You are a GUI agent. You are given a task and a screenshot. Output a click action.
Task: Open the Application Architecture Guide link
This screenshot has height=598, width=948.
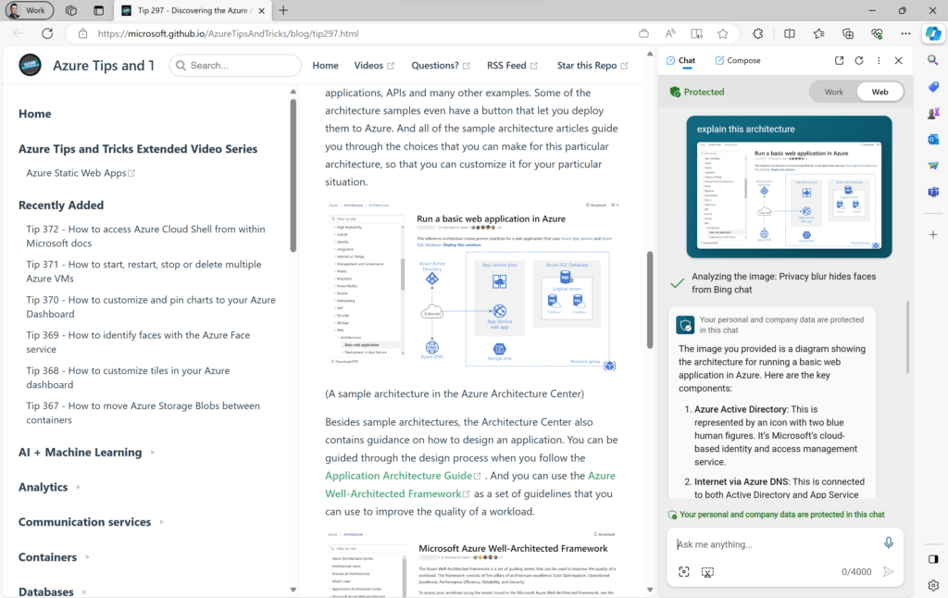[399, 476]
